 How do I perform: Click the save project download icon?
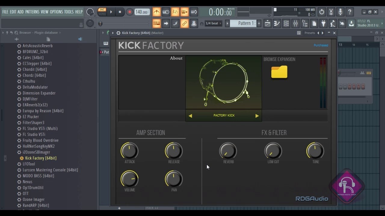351,23
